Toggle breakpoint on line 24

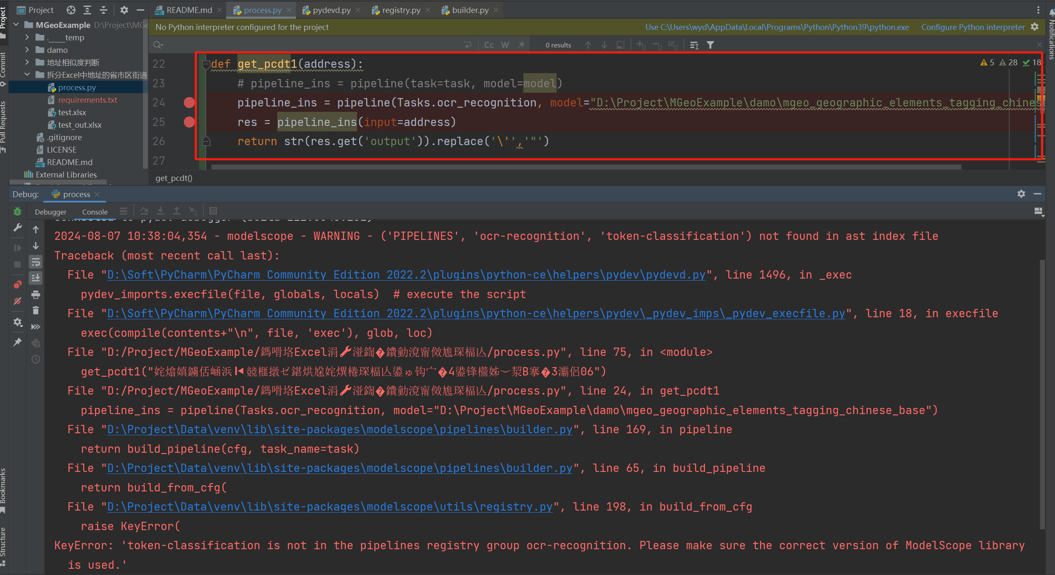click(189, 103)
